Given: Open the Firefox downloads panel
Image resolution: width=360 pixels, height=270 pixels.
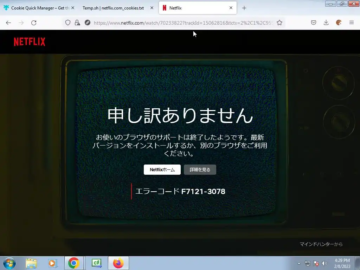Looking at the screenshot, I should 326,22.
